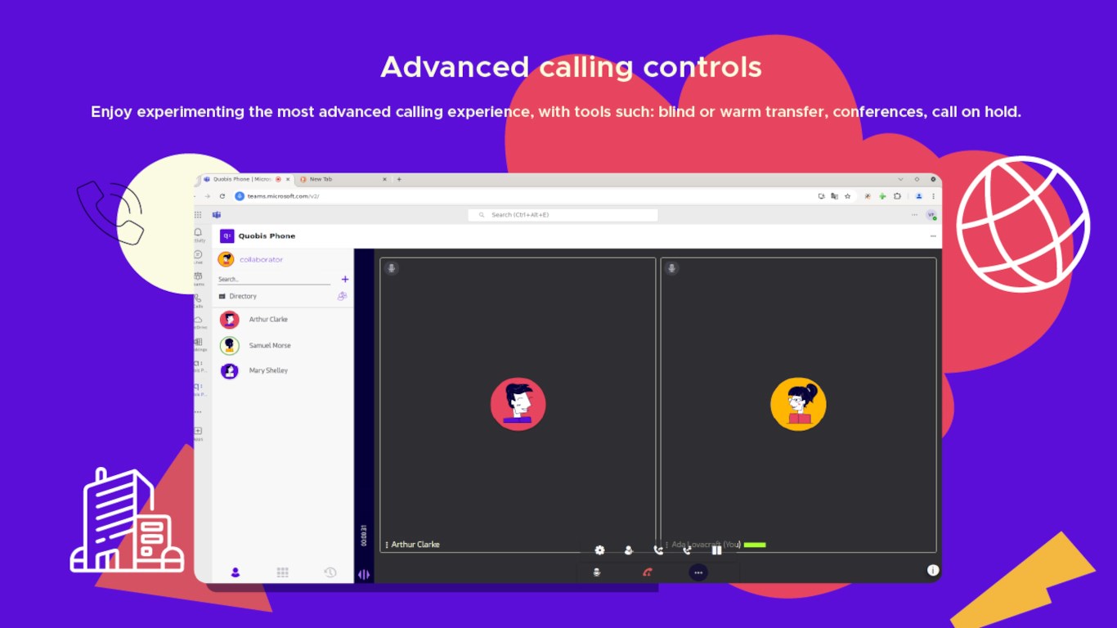The image size is (1117, 628).
Task: Click the translate page icon
Action: [834, 196]
